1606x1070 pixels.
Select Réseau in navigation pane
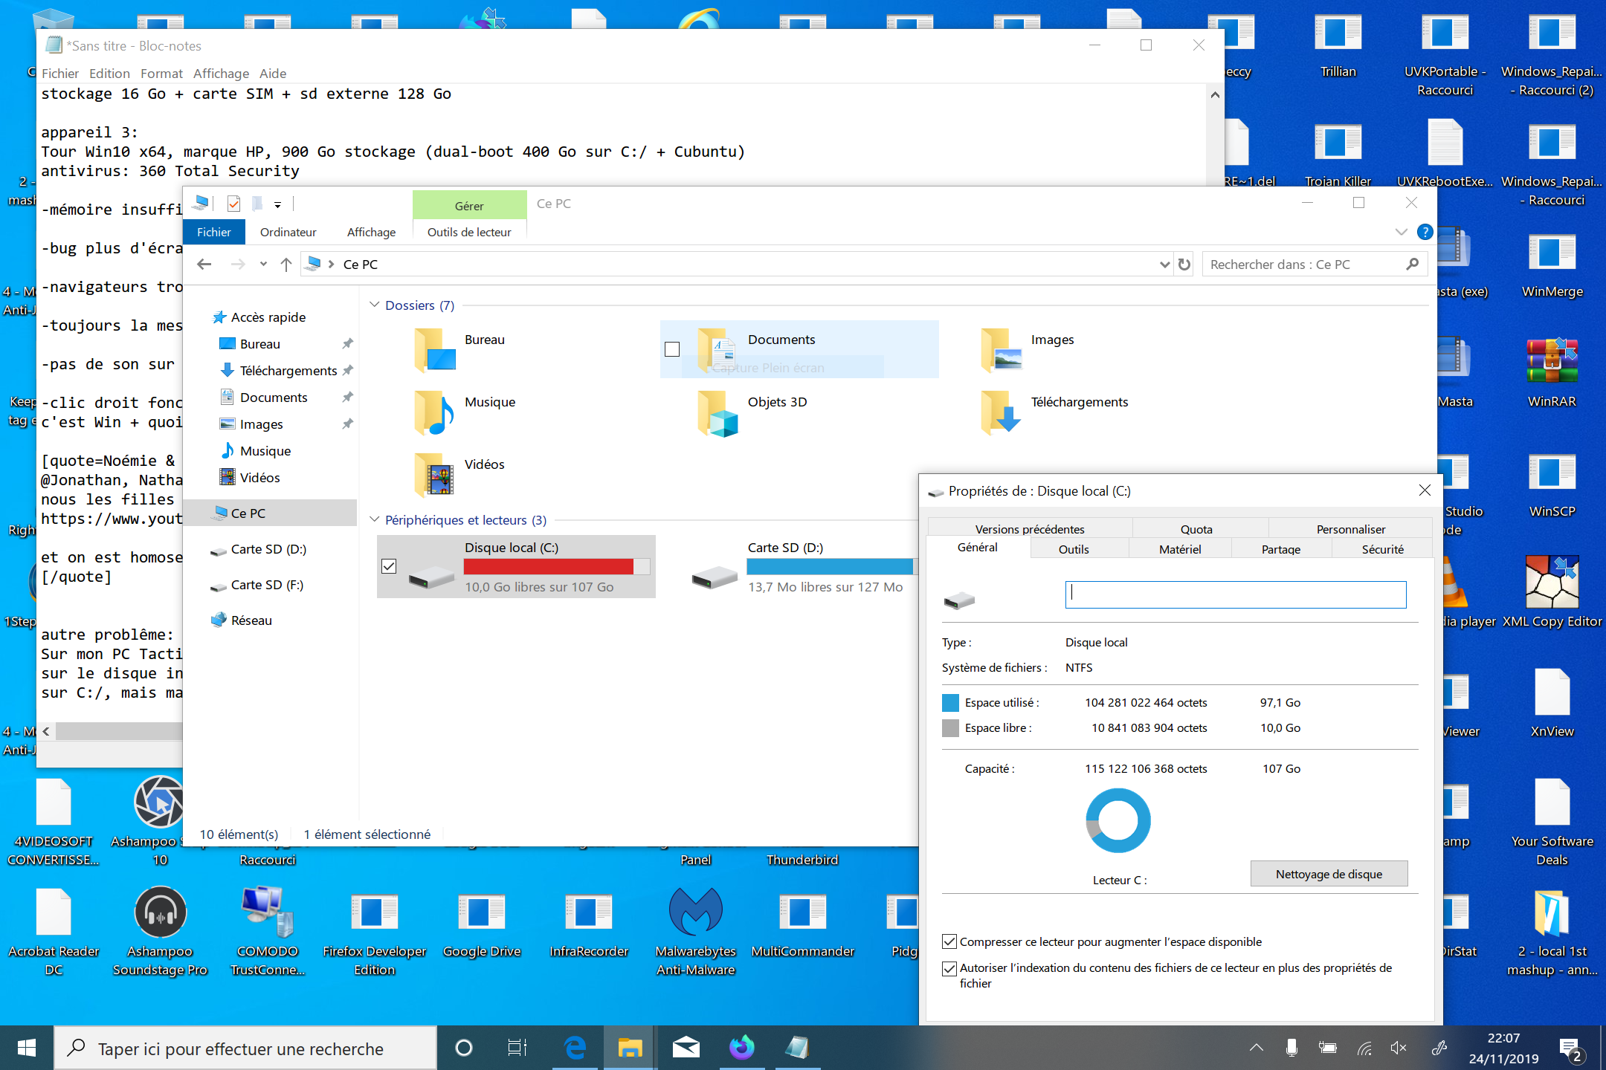[251, 620]
